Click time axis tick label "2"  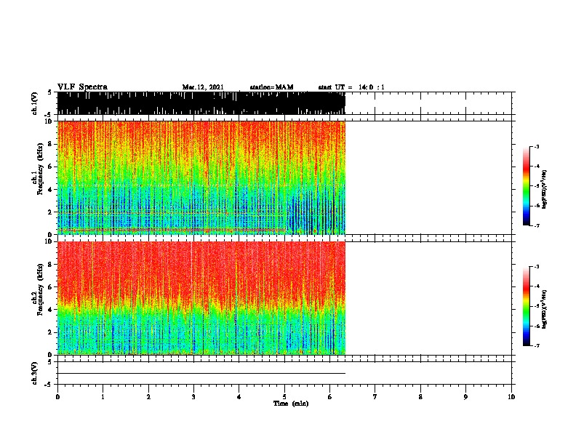[148, 397]
